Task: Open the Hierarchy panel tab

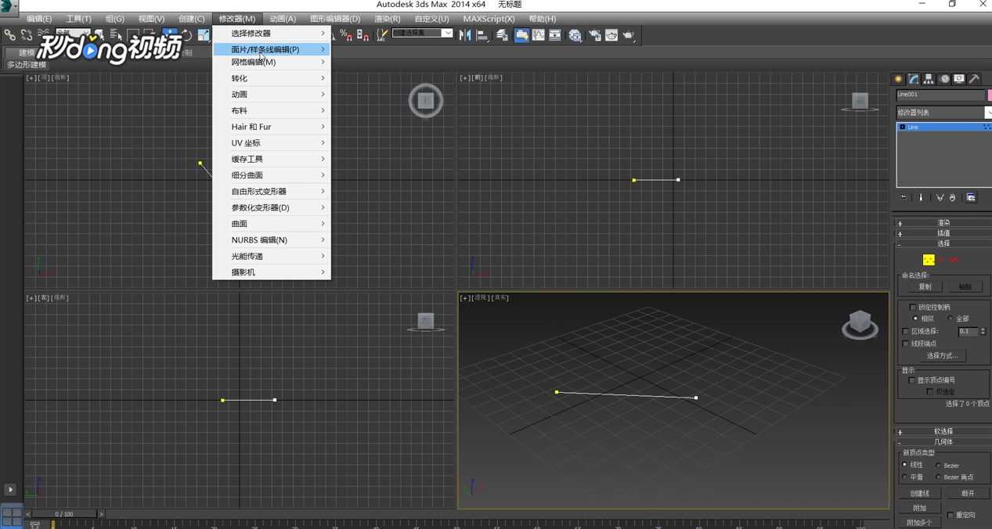Action: pyautogui.click(x=929, y=79)
